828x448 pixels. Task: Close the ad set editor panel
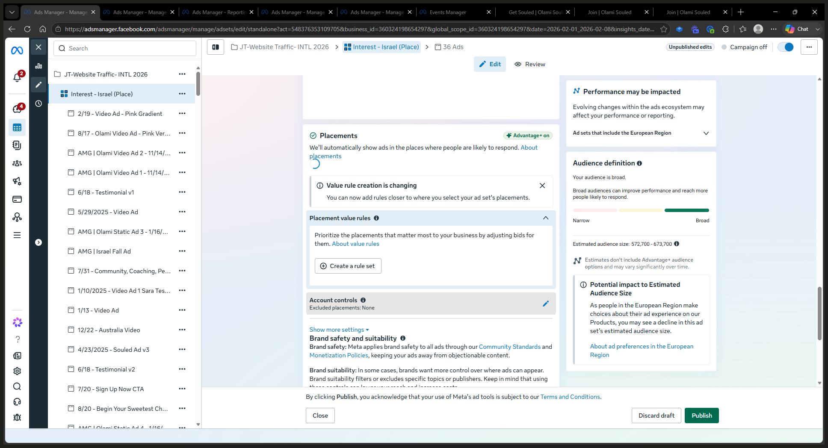coord(38,47)
